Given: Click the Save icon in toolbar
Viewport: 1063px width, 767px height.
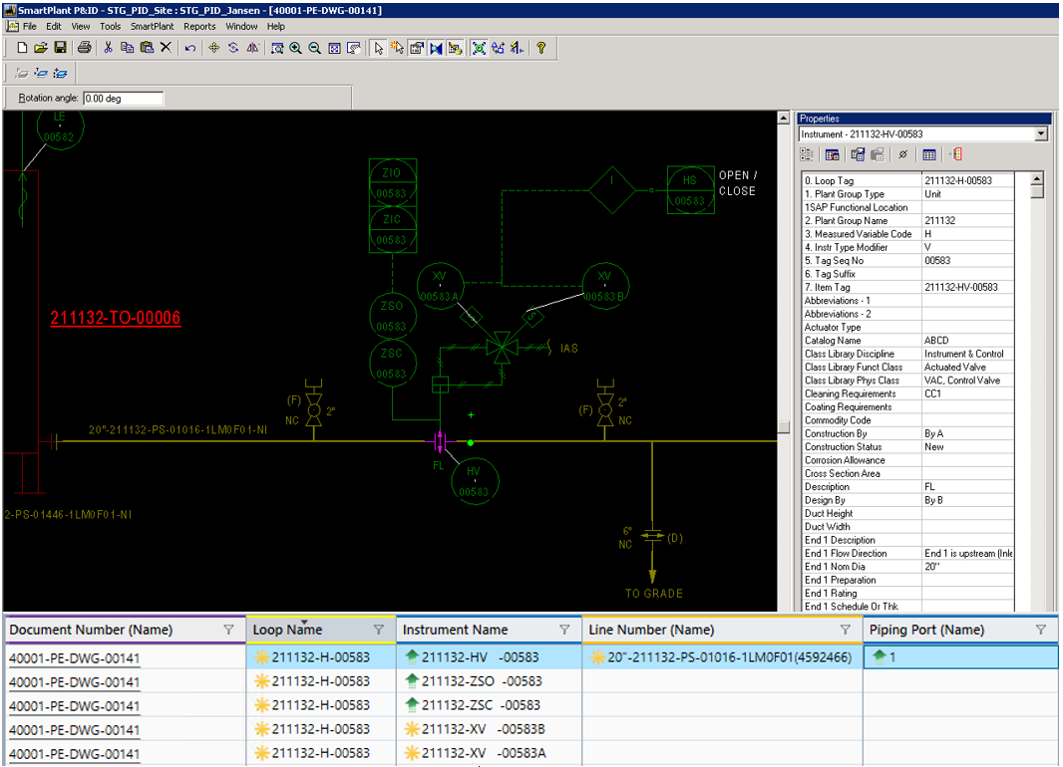Looking at the screenshot, I should click(x=60, y=47).
